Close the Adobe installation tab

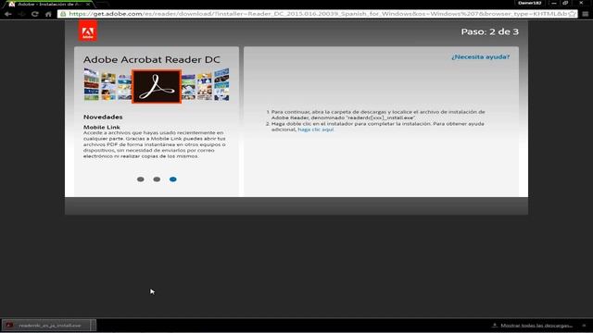tap(88, 4)
